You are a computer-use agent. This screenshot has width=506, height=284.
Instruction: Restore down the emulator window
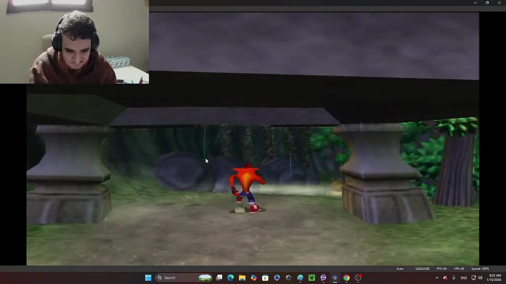tap(487, 3)
